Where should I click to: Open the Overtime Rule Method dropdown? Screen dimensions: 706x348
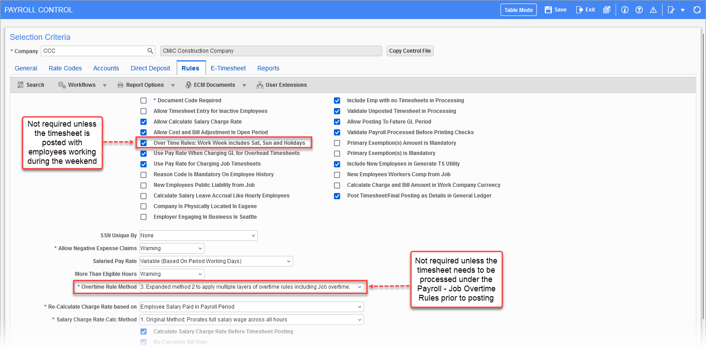point(252,287)
